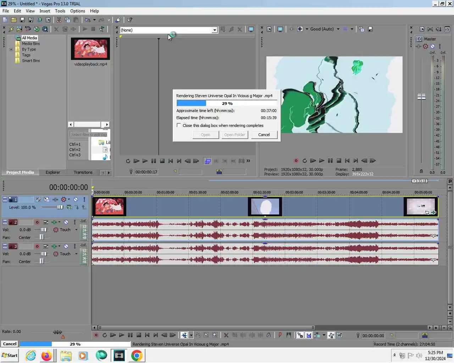This screenshot has width=454, height=363.
Task: Toggle Invert Phase on audio track 3
Action: (46, 246)
